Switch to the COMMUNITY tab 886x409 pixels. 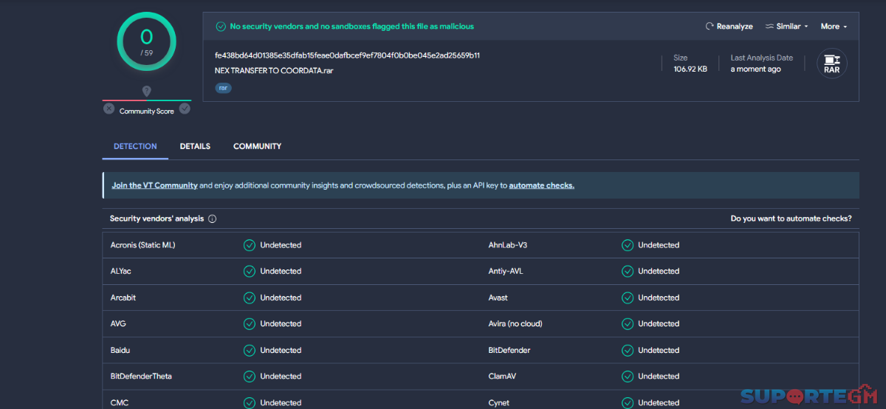[x=257, y=146]
